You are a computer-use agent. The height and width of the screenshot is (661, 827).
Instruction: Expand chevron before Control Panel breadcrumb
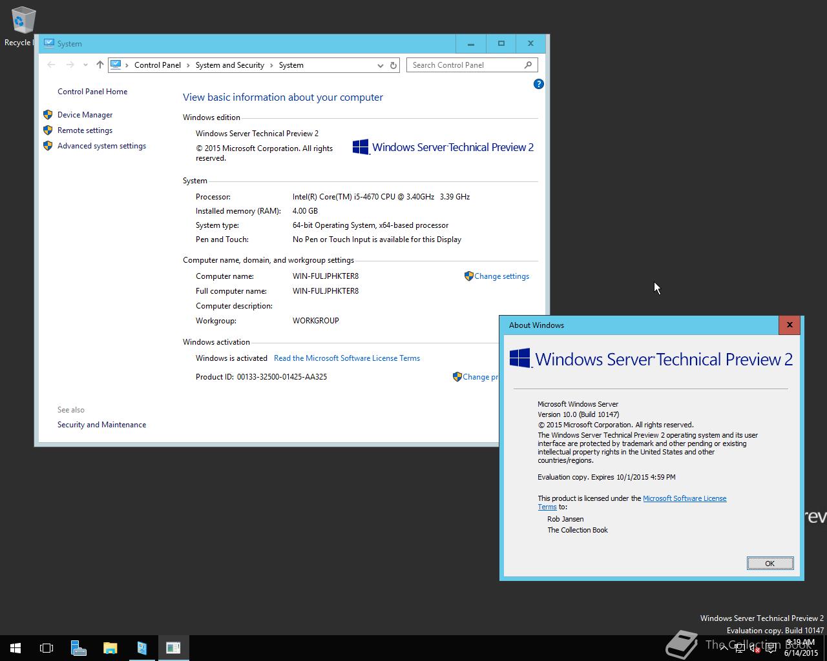tap(127, 65)
